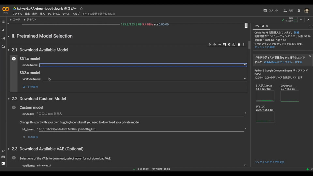The image size is (313, 176).
Task: Run the Custom model cell
Action: tap(14, 107)
